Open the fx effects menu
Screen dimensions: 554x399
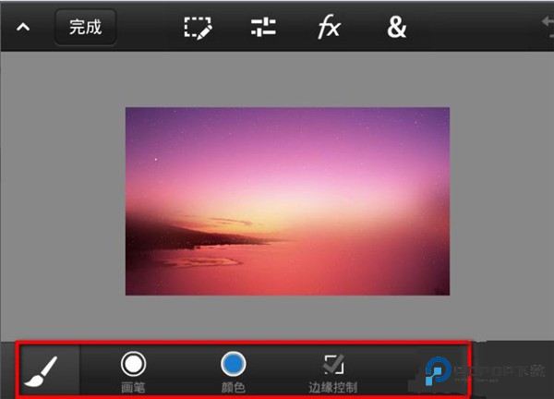329,28
